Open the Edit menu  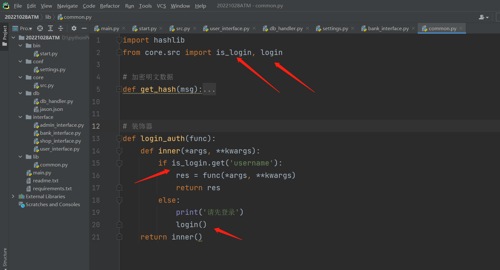31,6
